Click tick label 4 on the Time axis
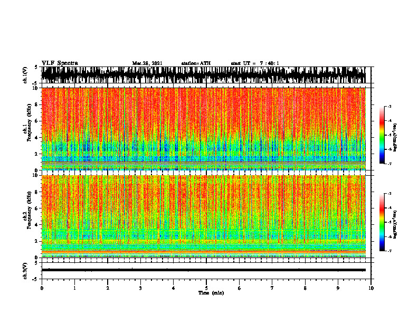Screen dimensions: 418x323 coord(174,288)
